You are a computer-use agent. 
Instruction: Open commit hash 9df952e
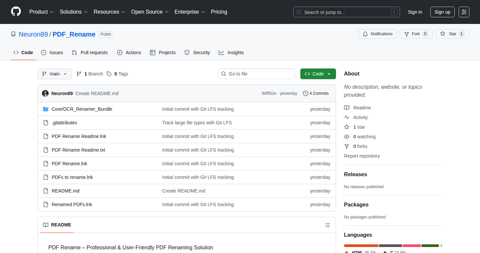click(269, 93)
